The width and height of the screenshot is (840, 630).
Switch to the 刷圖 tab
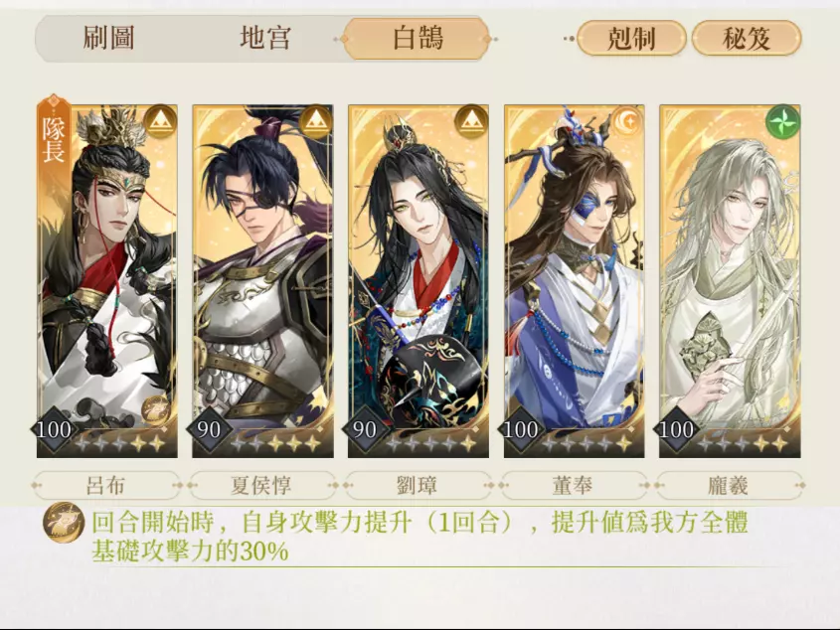click(108, 39)
